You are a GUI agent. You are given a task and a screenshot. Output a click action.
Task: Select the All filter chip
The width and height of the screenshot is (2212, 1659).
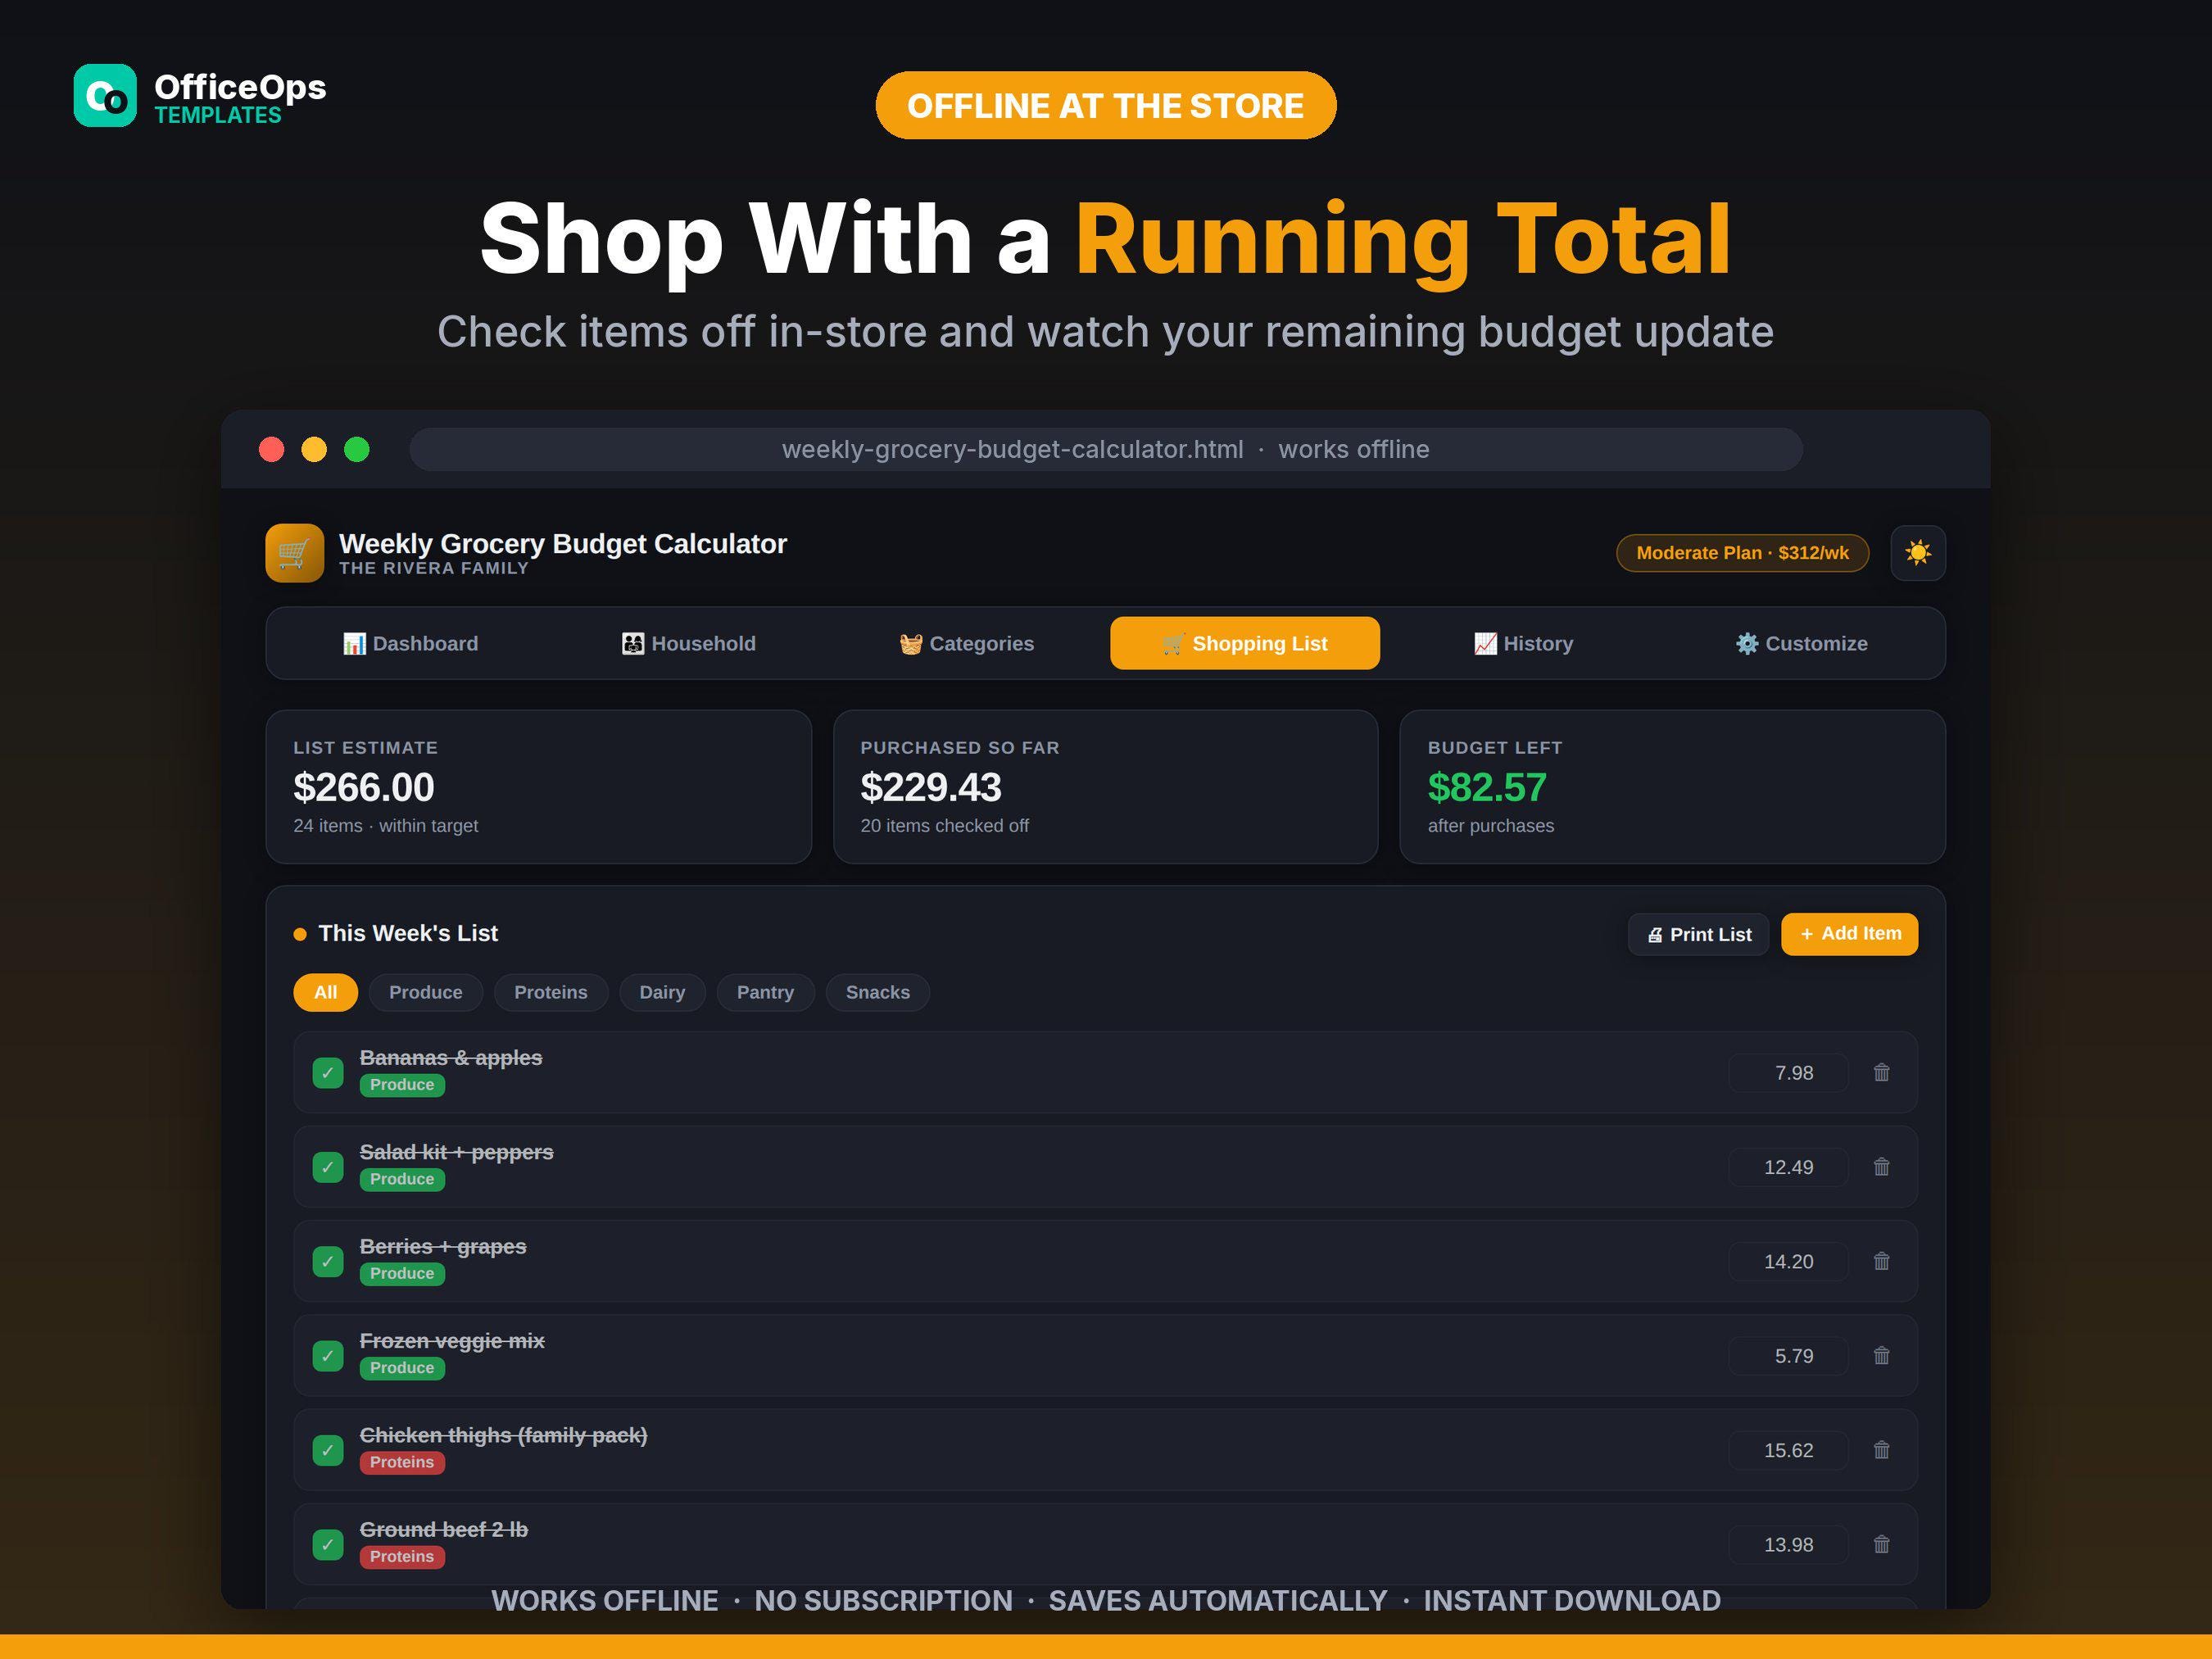pyautogui.click(x=325, y=992)
